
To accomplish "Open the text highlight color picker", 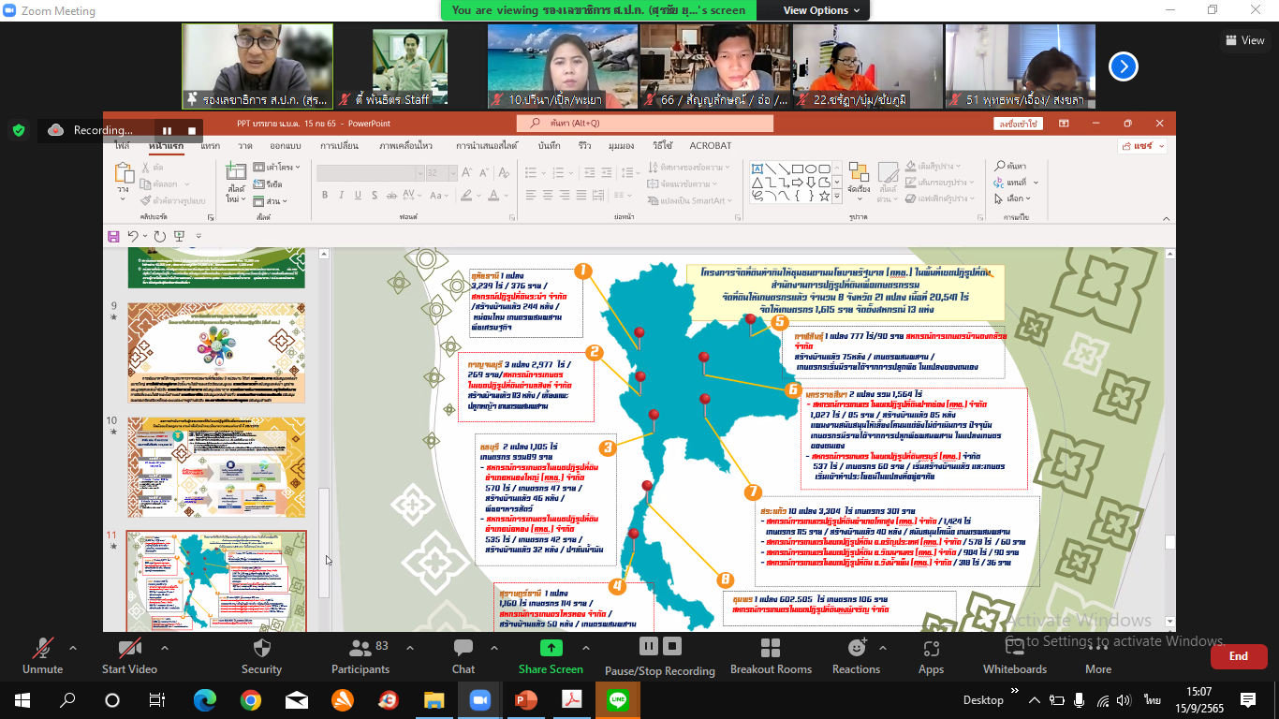I will [x=469, y=195].
